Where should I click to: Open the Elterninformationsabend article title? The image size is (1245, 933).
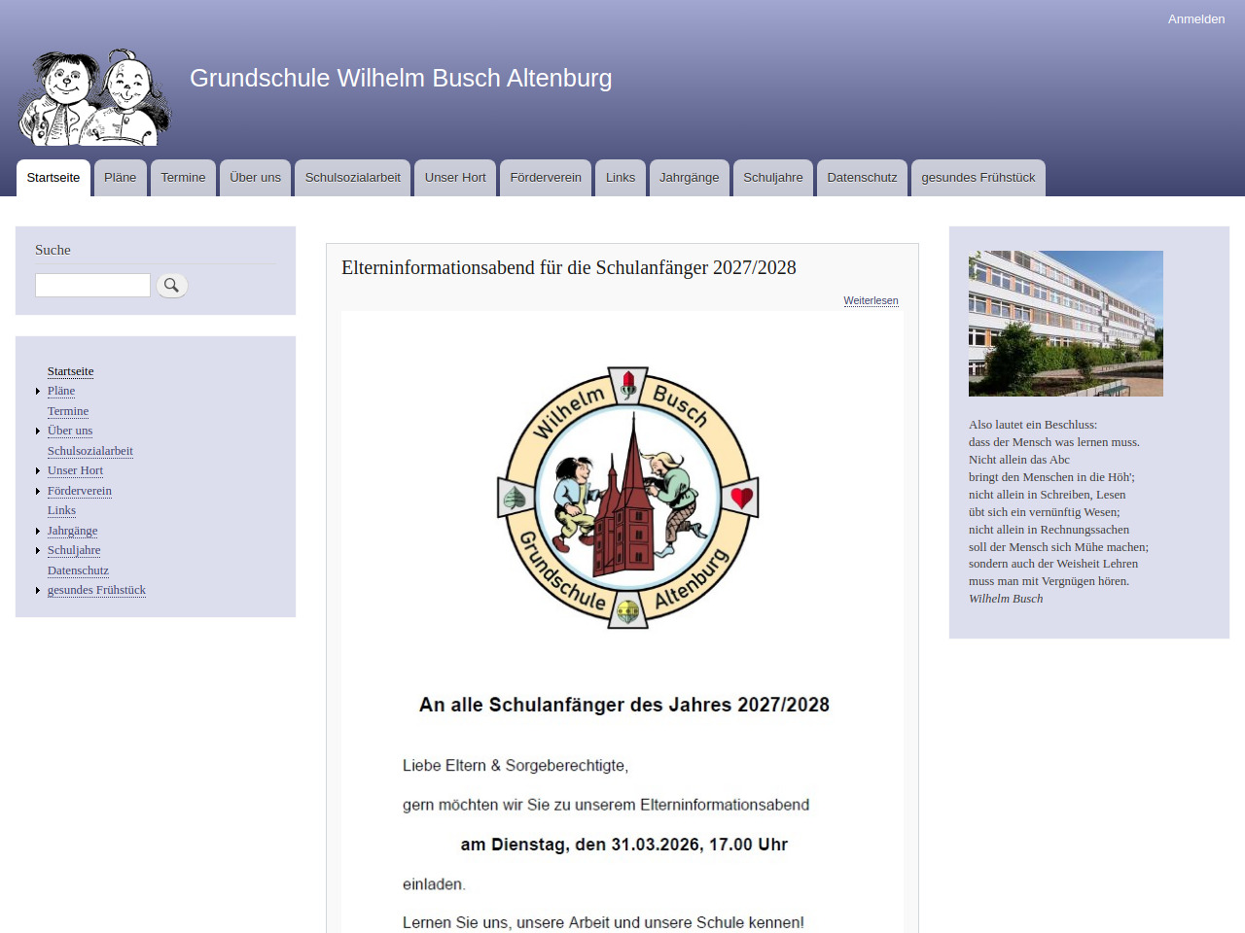point(568,268)
